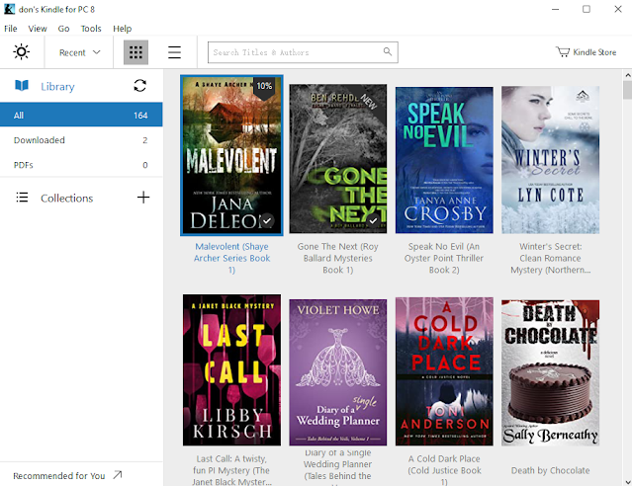Open the Tools menu
The image size is (632, 486).
click(91, 29)
